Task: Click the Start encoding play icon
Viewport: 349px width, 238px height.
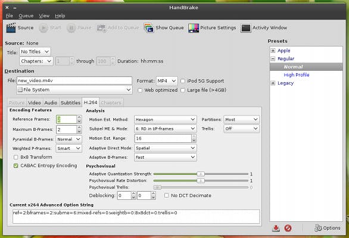Action: click(43, 28)
